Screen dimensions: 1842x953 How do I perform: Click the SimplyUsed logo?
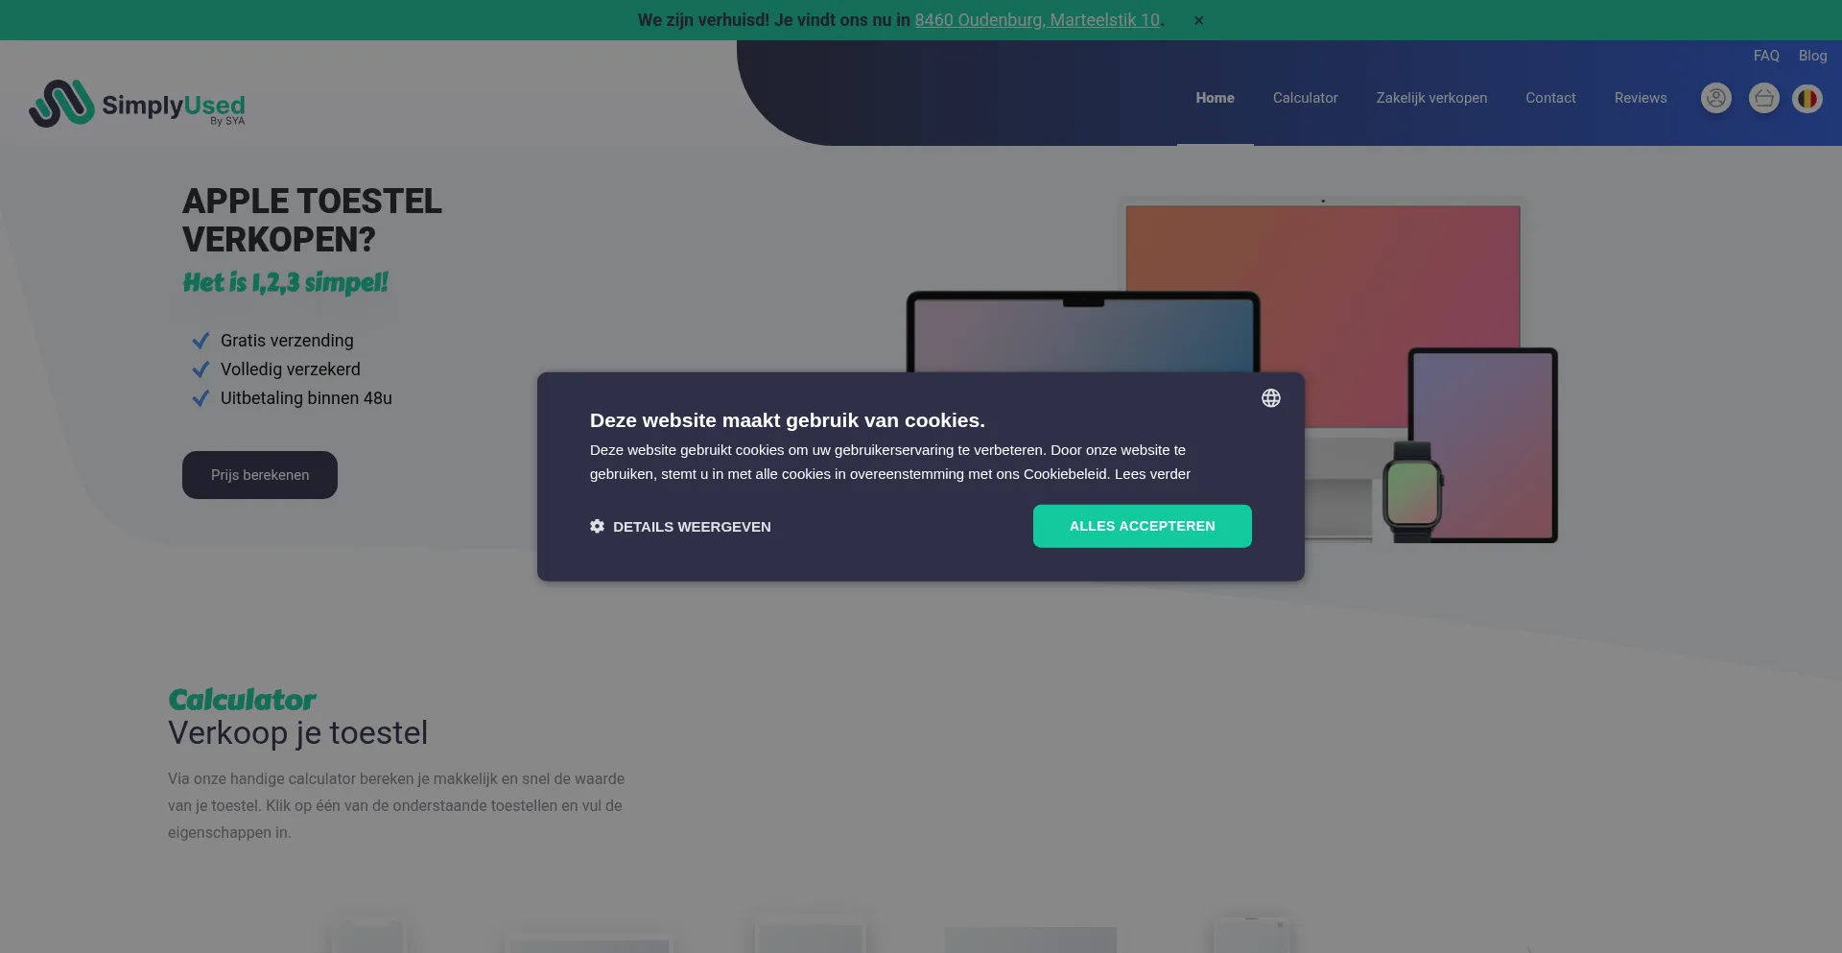pyautogui.click(x=137, y=104)
